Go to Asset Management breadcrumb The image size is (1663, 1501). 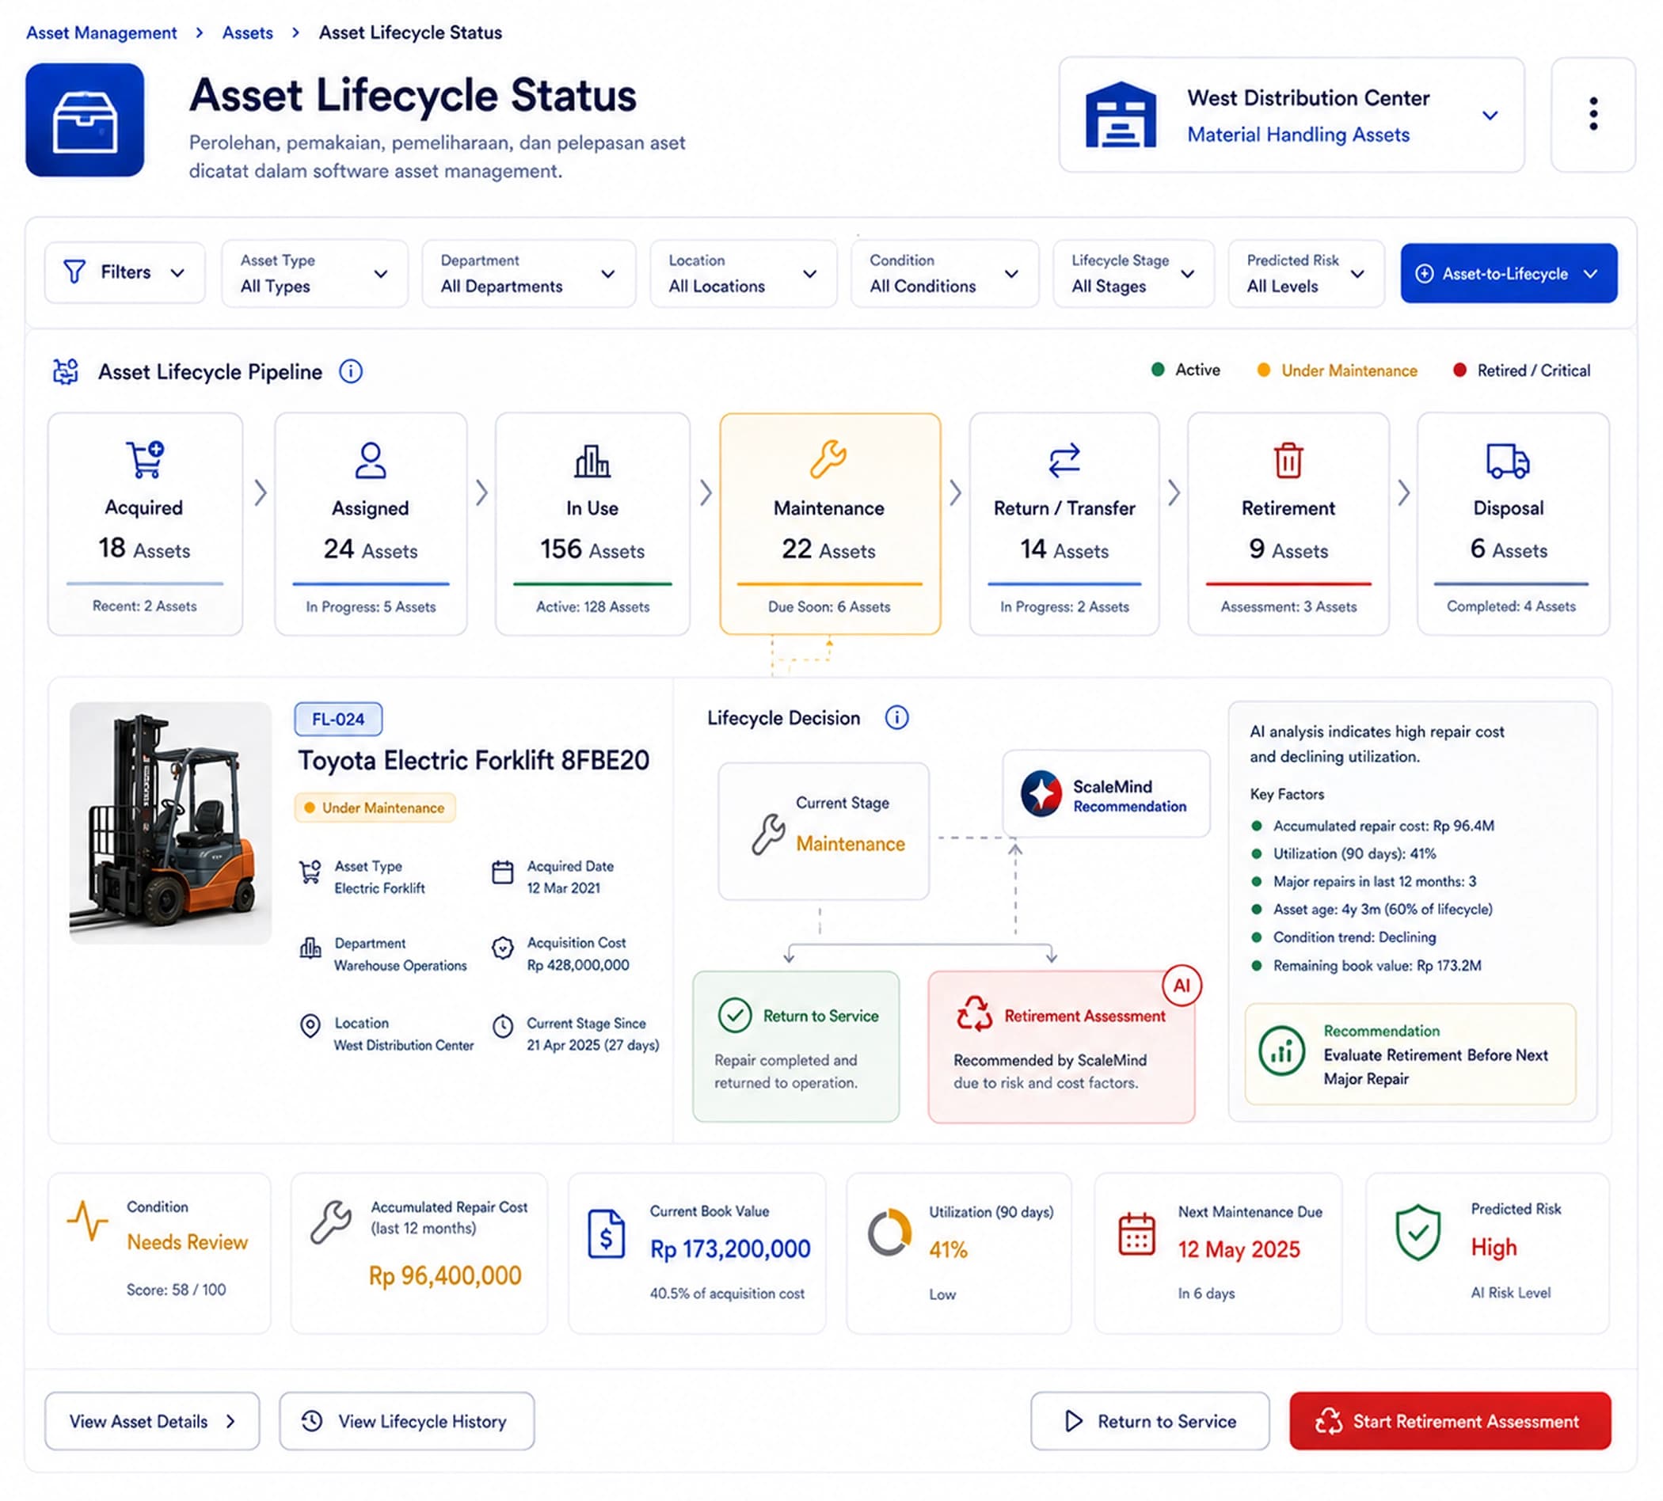[x=101, y=33]
